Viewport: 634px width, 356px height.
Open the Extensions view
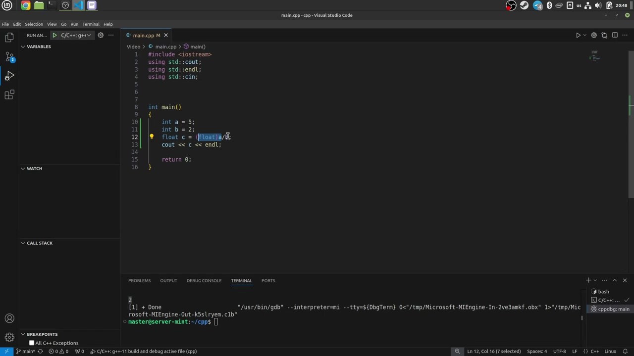coord(9,95)
